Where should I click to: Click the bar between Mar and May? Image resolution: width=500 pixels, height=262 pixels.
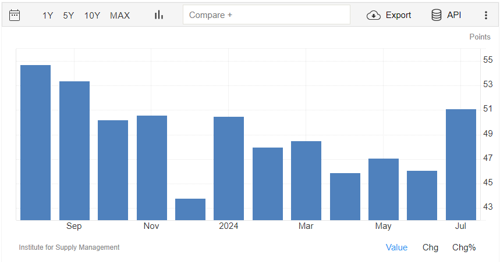click(x=345, y=197)
